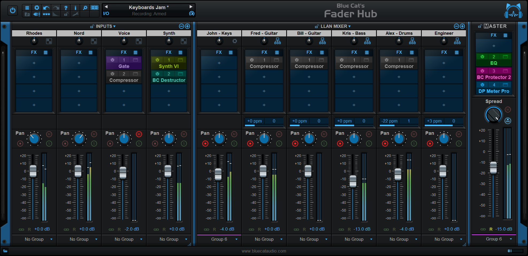This screenshot has width=528, height=256.
Task: Unmute the Voice channel
Action: point(139,134)
